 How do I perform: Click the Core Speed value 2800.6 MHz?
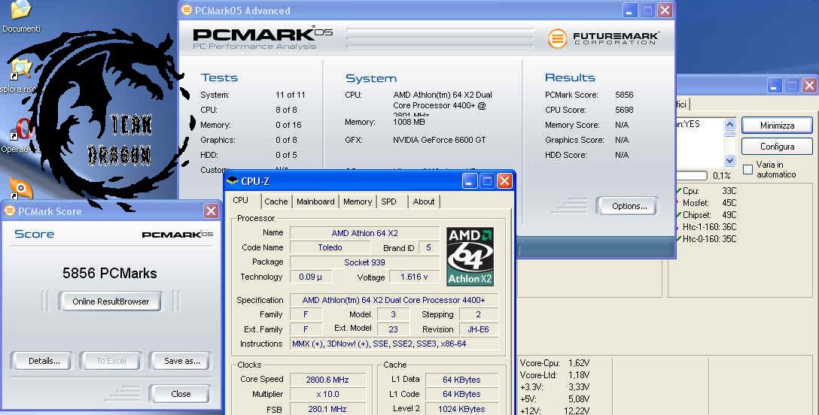click(x=327, y=380)
